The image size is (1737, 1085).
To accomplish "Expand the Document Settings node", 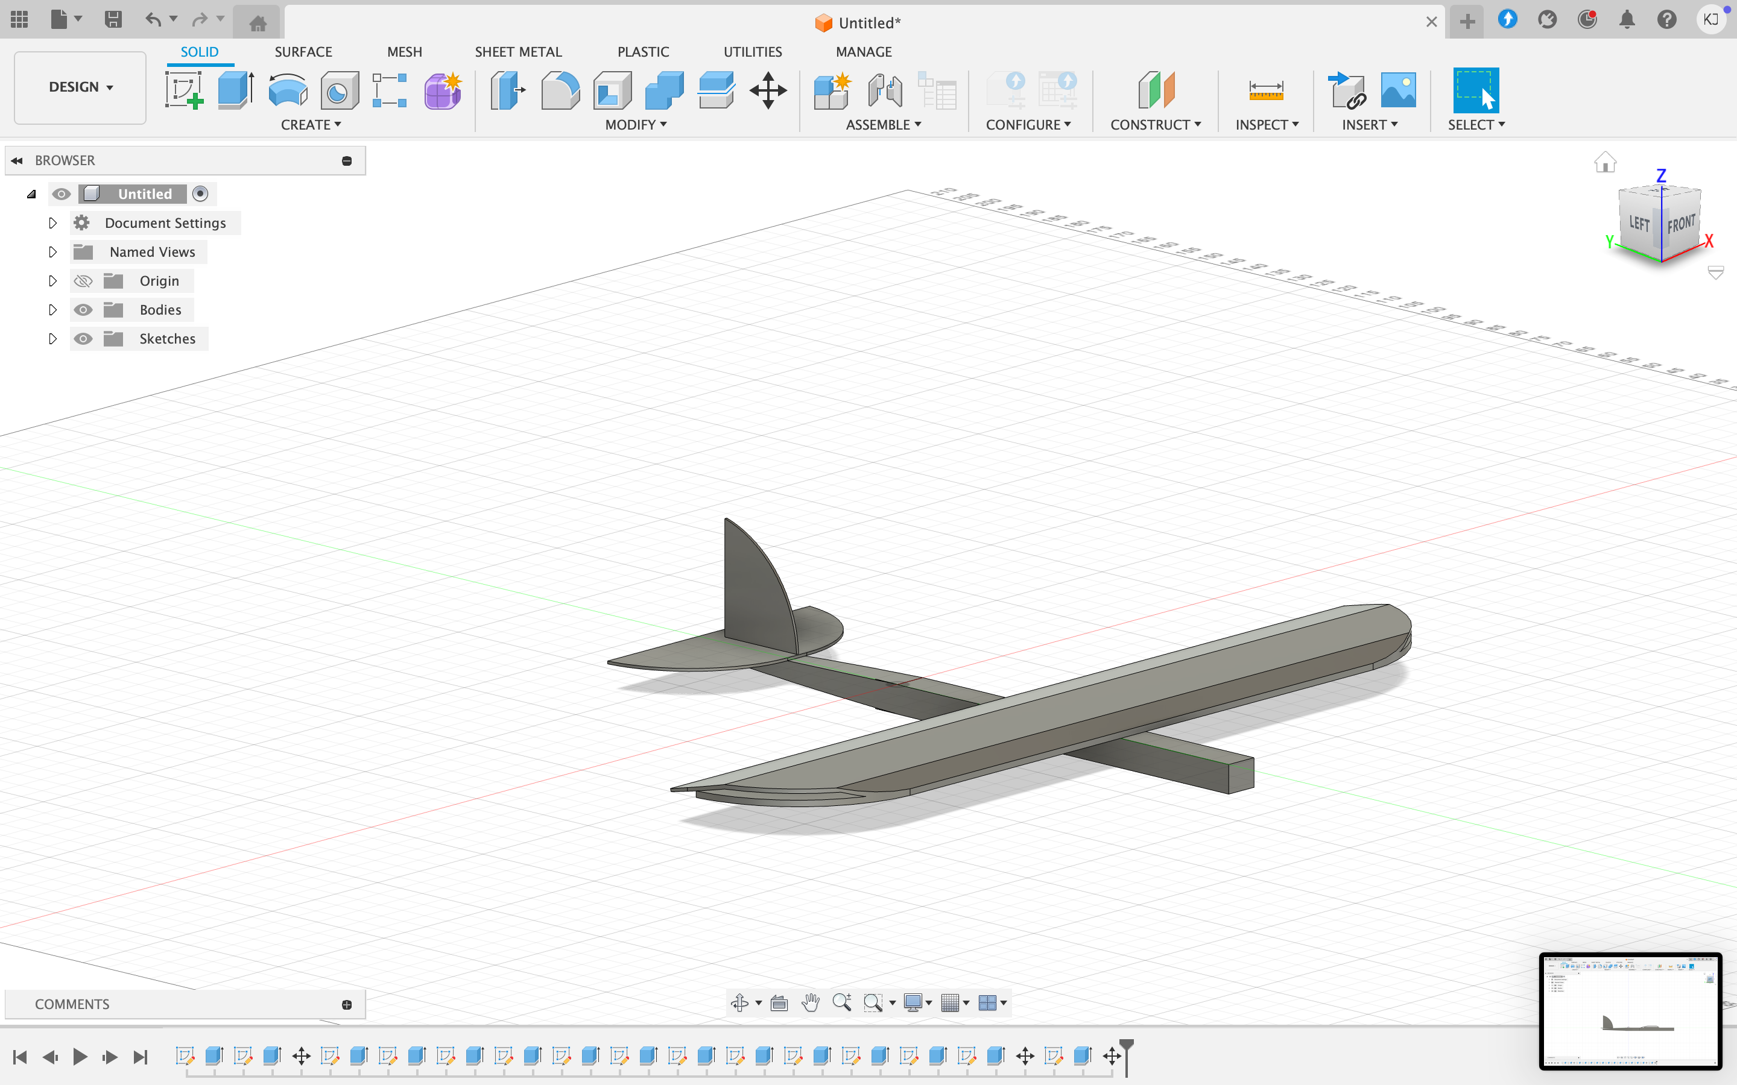I will (x=52, y=223).
